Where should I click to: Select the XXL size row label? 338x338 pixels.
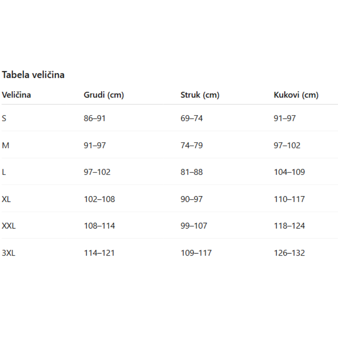point(8,226)
